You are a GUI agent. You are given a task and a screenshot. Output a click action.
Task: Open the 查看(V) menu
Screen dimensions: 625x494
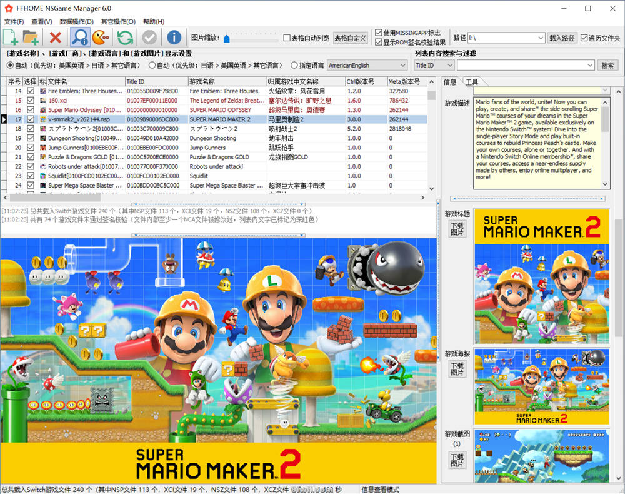click(42, 21)
